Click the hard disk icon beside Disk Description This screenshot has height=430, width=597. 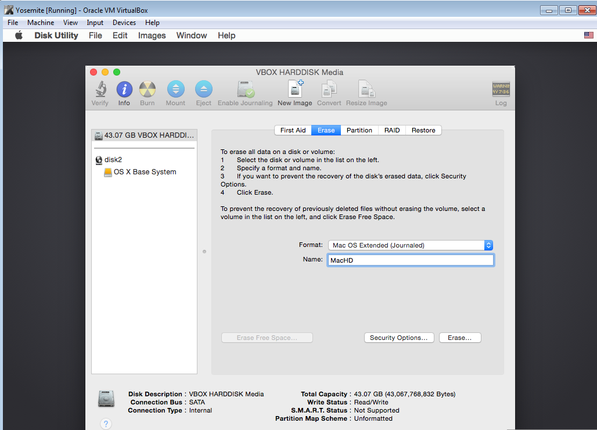106,399
